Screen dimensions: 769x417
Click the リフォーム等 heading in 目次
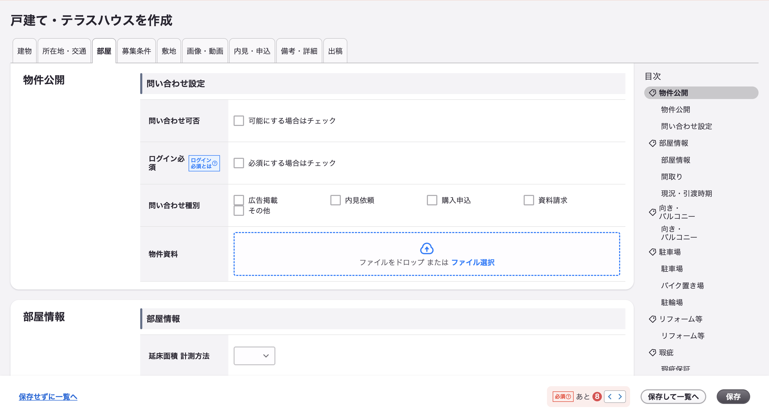tap(681, 319)
